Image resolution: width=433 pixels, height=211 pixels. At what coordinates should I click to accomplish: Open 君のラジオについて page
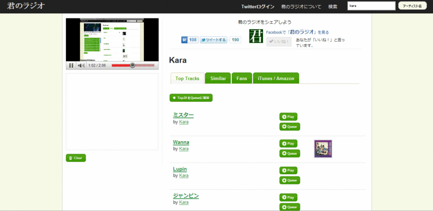click(x=301, y=6)
